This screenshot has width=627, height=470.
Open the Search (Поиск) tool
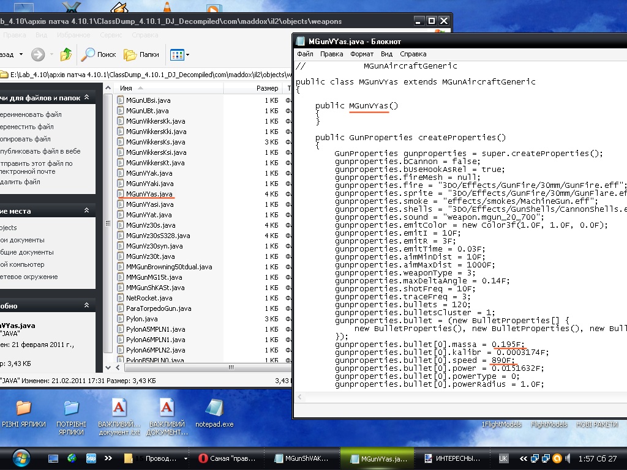[99, 54]
